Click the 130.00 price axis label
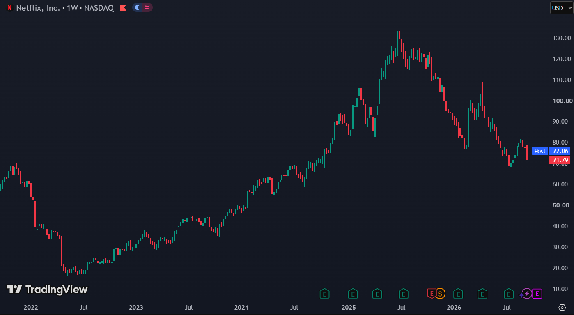 [x=562, y=38]
